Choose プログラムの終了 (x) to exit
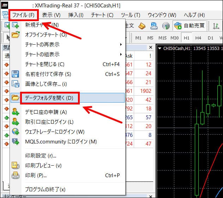This screenshot has height=198, width=223. tap(45, 189)
